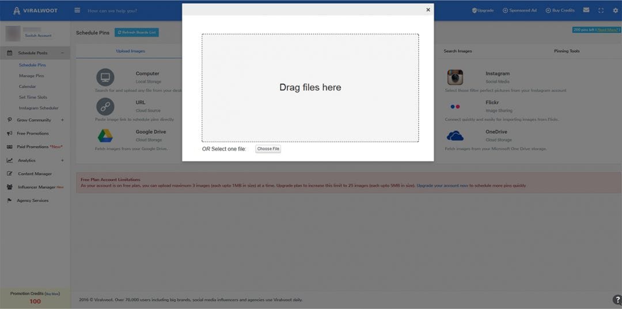
Task: Open Sponsored Ad in the top bar
Action: [x=519, y=11]
